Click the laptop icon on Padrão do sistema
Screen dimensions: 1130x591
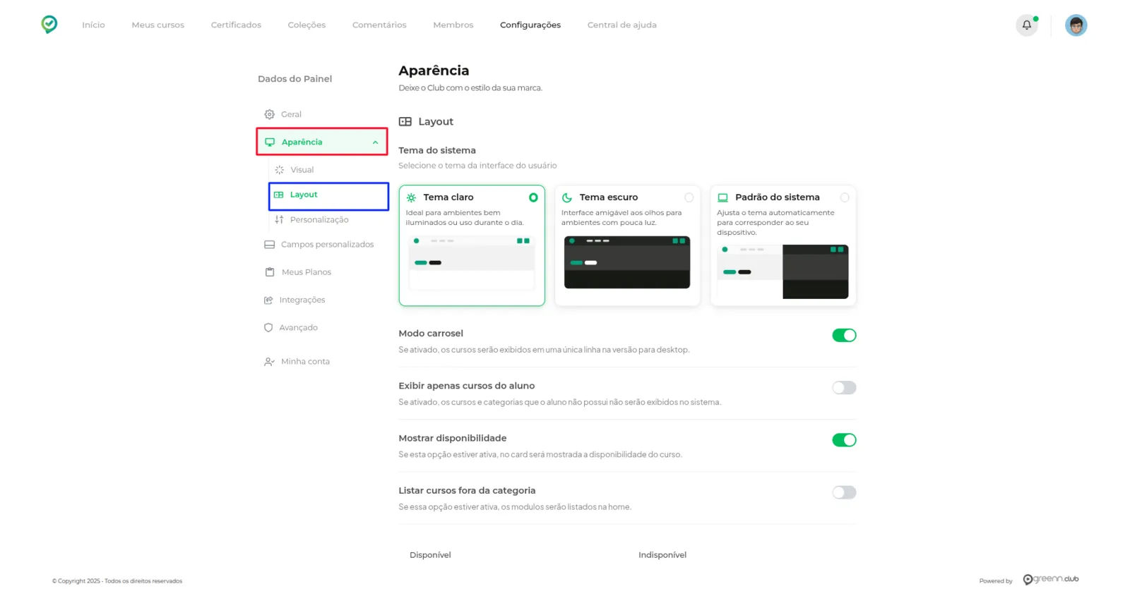pyautogui.click(x=722, y=197)
